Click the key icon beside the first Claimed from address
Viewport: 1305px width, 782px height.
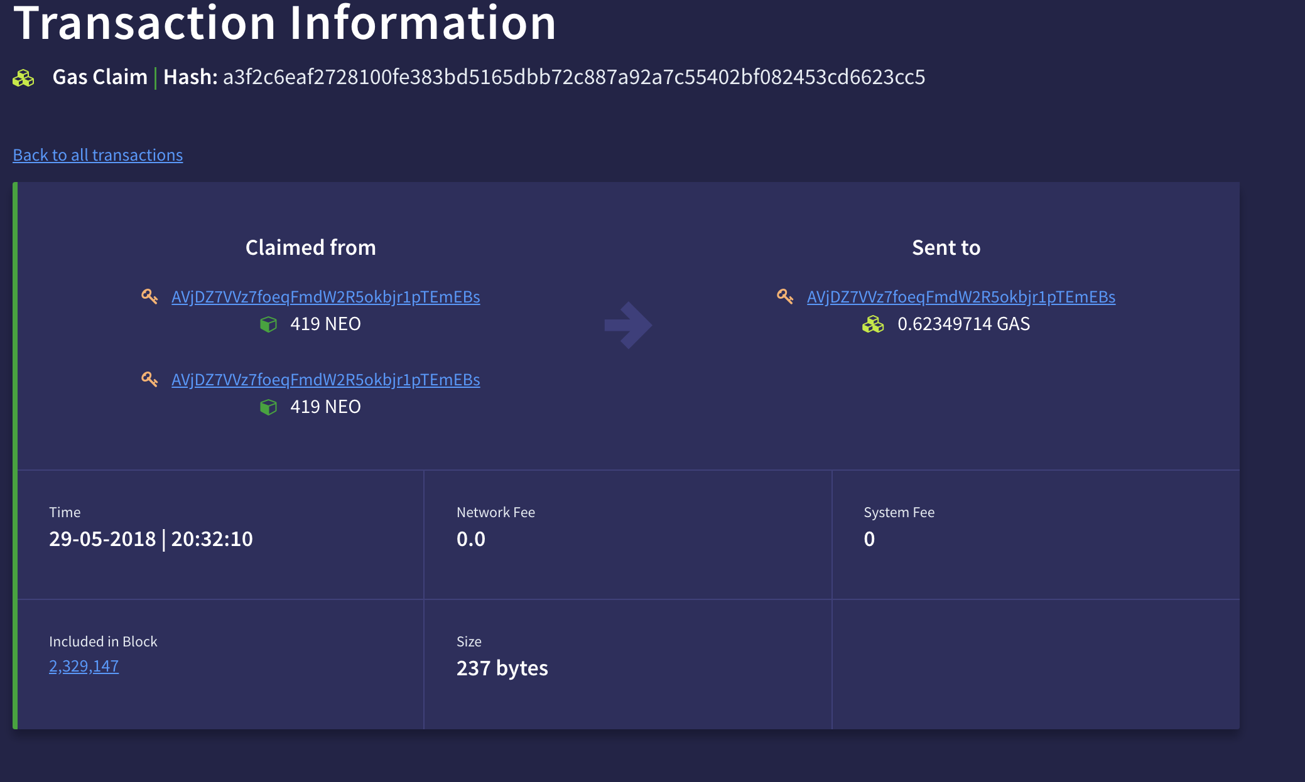click(x=149, y=296)
